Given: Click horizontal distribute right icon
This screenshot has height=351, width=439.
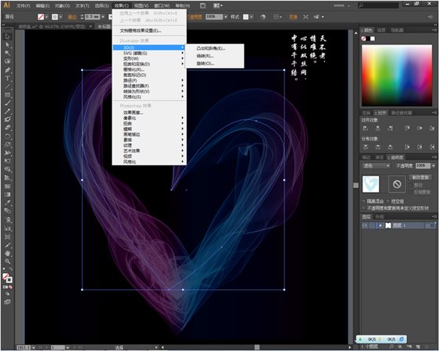Looking at the screenshot, I should point(432,147).
